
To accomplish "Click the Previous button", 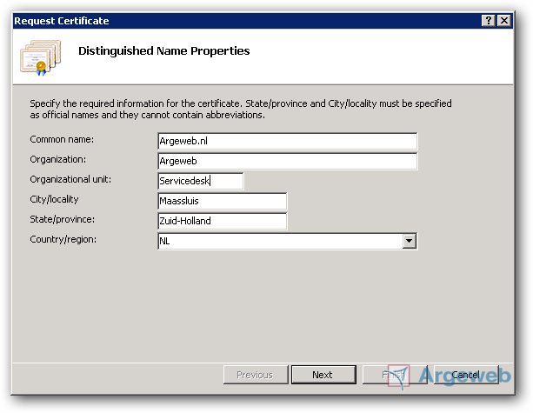I will [256, 375].
